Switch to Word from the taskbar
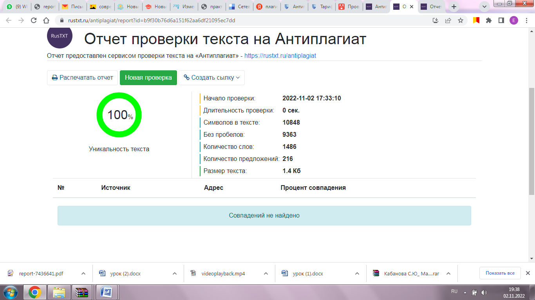Screen dimensions: 535x300 tap(107, 292)
